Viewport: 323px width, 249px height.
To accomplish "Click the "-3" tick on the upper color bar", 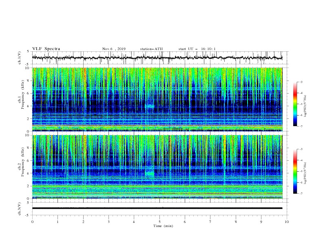I will click(301, 82).
